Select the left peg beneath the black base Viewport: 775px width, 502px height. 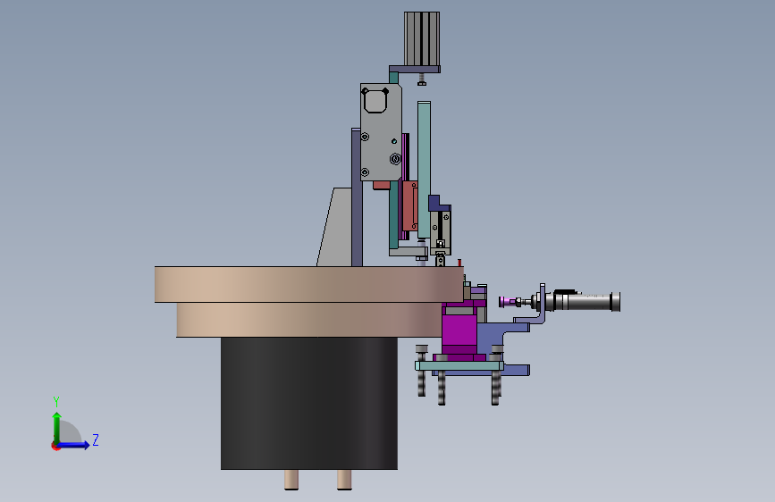[x=291, y=480]
